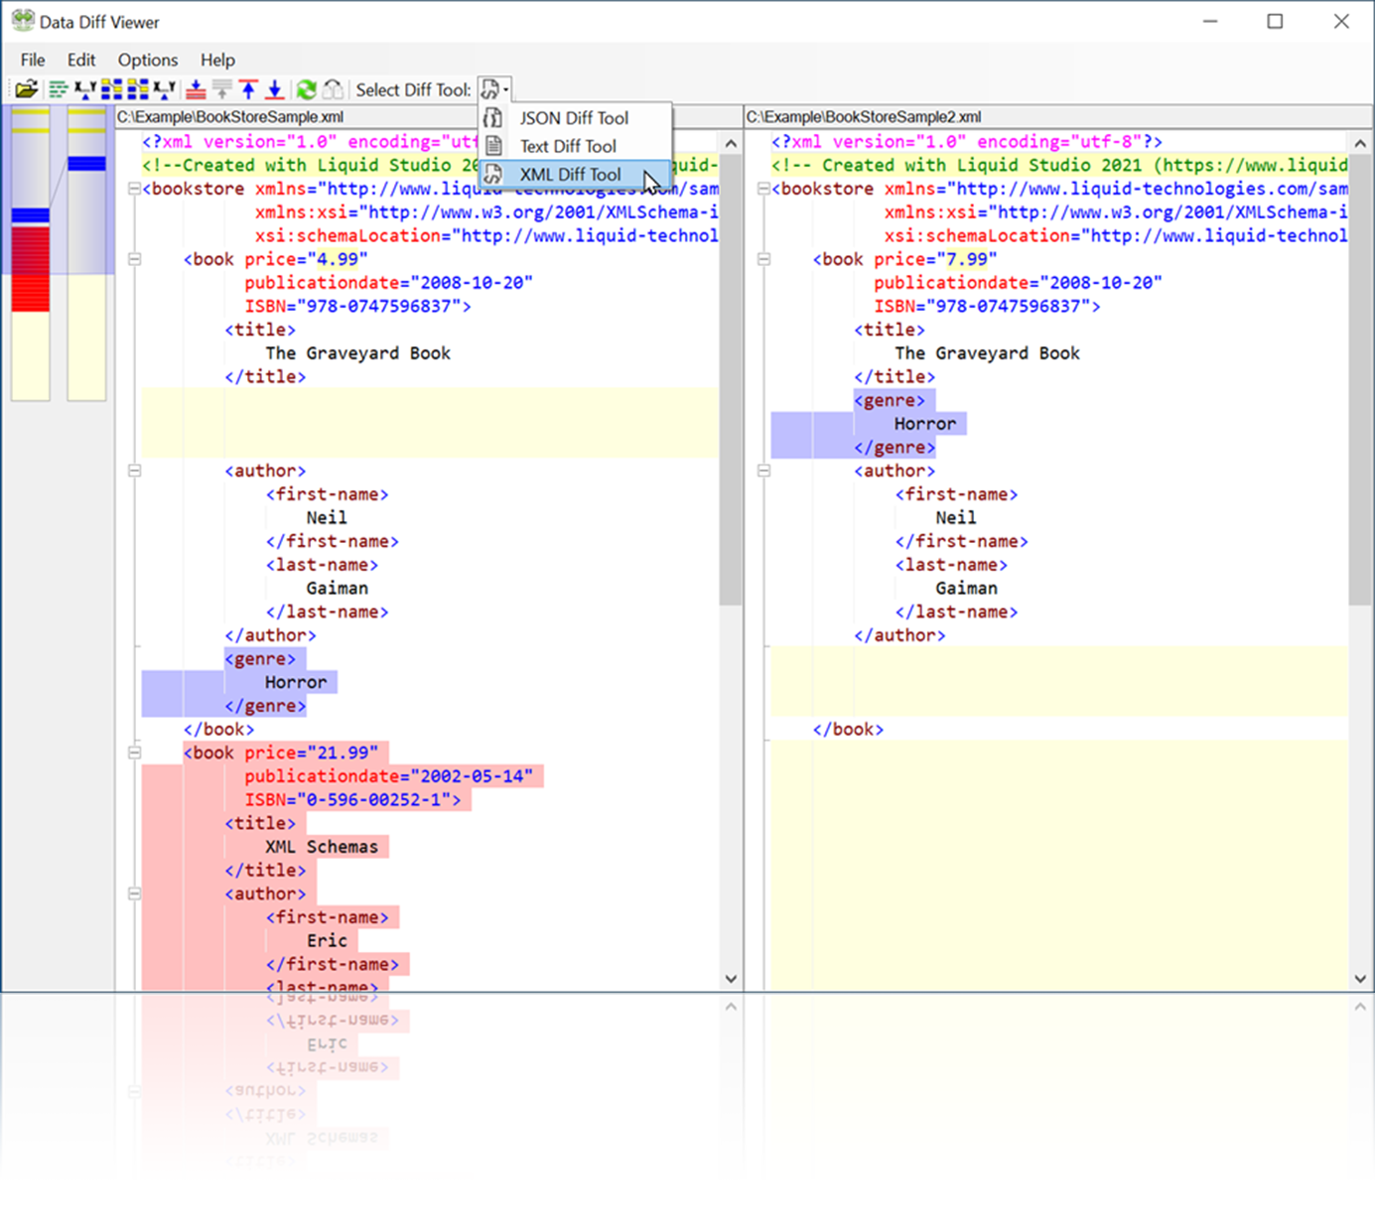Click publicationdate="2002-05-14" line

tap(388, 776)
